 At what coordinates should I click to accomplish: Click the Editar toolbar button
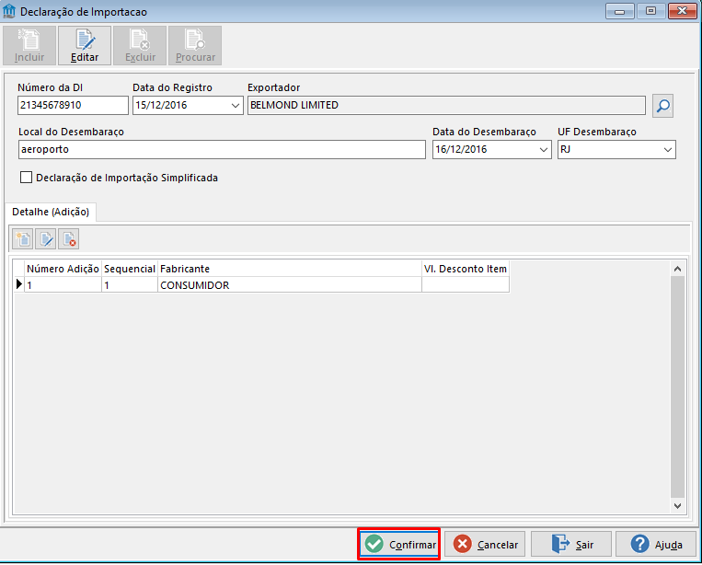[x=85, y=46]
